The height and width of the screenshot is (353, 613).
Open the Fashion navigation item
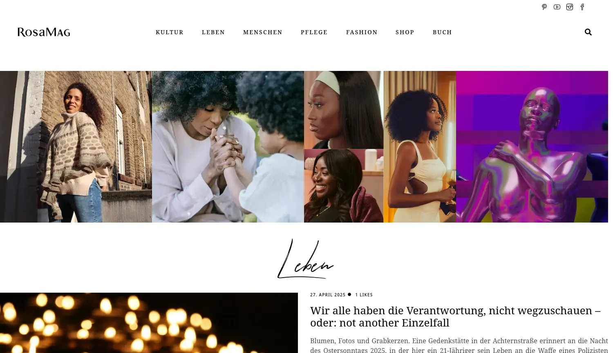pyautogui.click(x=362, y=32)
